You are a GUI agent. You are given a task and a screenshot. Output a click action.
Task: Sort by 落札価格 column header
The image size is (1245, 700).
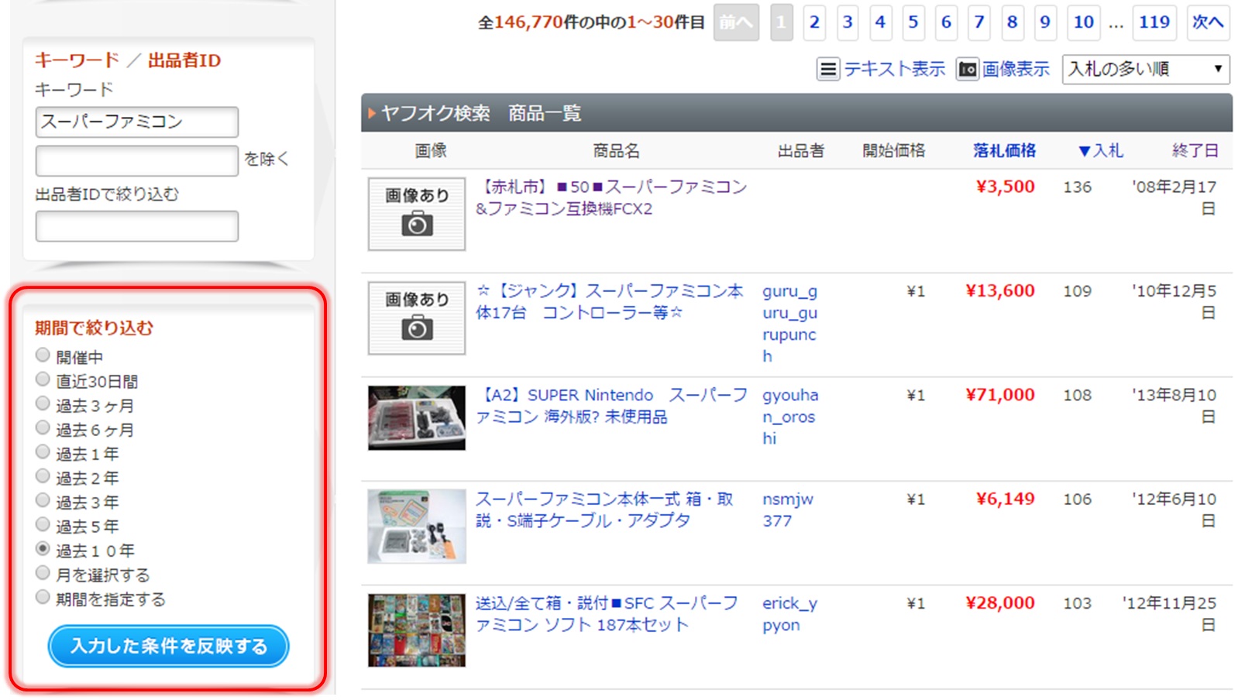tap(1004, 151)
